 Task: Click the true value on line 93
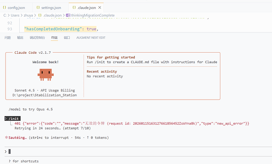pos(91,29)
